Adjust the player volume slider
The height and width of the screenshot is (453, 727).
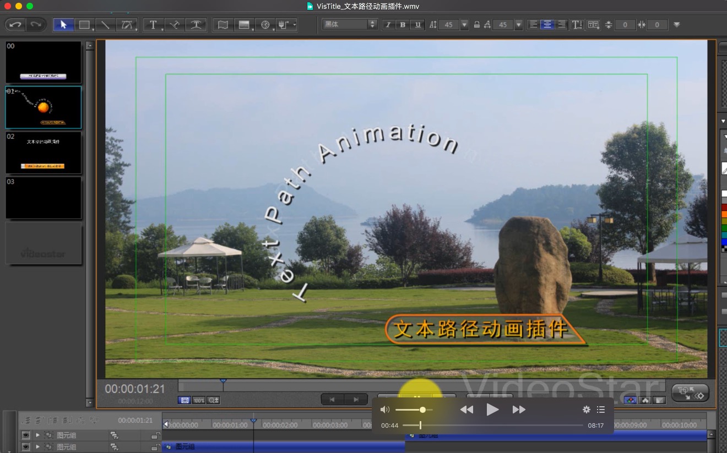click(x=422, y=410)
